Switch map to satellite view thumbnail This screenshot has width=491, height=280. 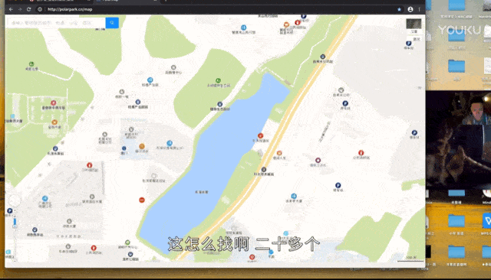(x=414, y=24)
